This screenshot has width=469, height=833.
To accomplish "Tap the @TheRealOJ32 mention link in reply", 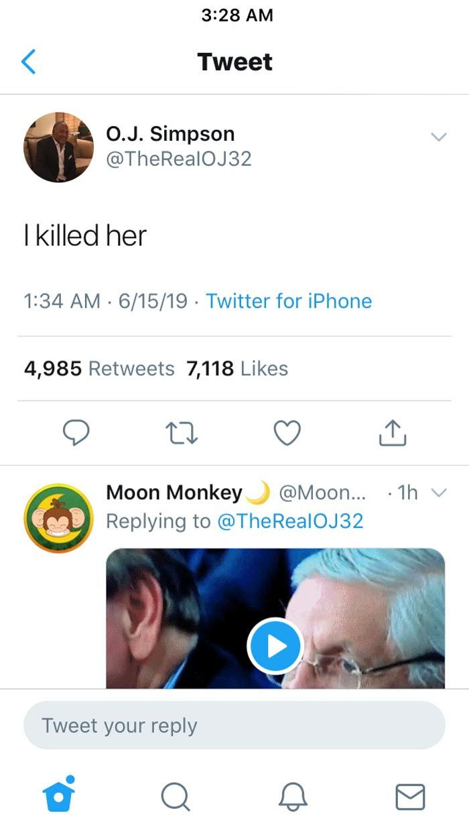I will [x=290, y=521].
